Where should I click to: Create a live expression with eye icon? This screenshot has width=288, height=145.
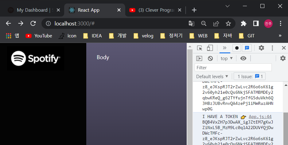coord(243,59)
